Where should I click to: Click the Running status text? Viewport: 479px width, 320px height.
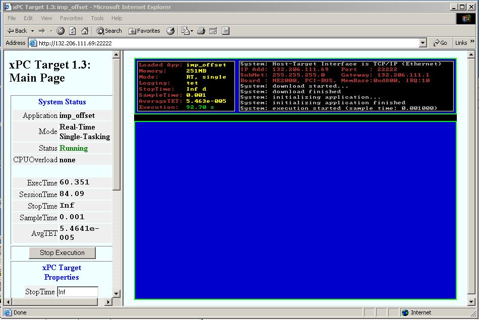pyautogui.click(x=74, y=148)
